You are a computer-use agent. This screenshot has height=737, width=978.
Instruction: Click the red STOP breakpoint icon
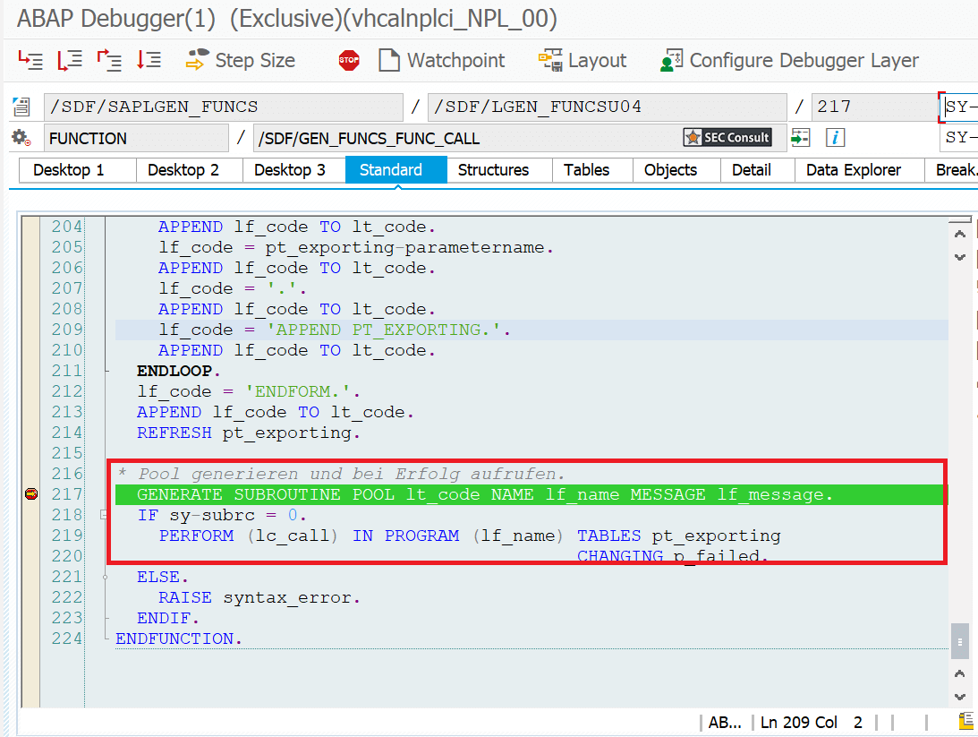click(x=349, y=61)
